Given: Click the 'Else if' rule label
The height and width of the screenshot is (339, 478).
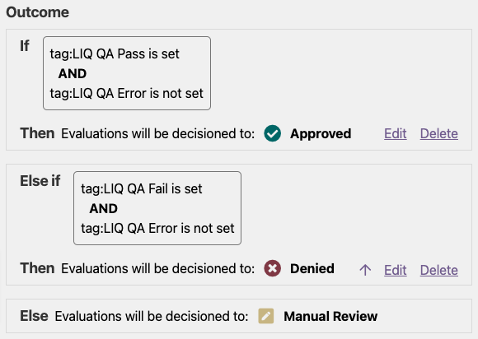Looking at the screenshot, I should coord(40,181).
